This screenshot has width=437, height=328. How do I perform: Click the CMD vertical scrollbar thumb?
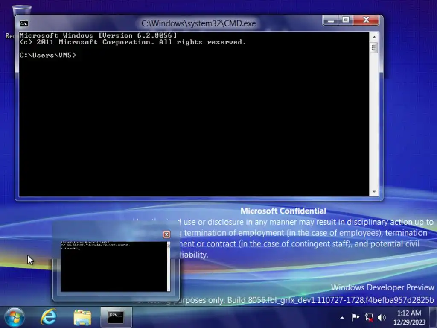click(374, 47)
